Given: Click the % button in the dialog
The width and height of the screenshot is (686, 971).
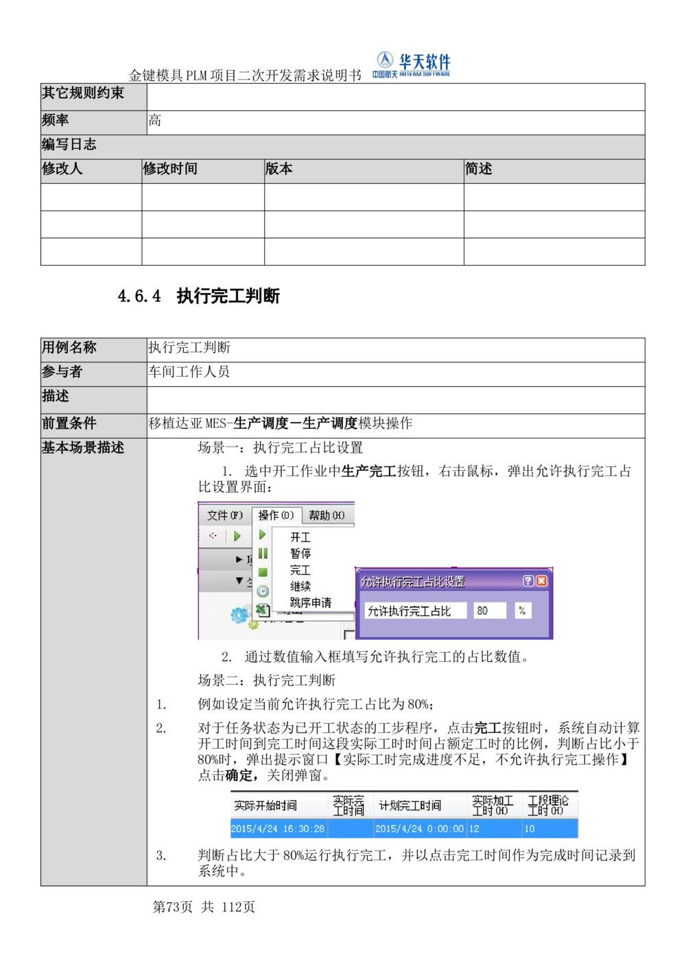Looking at the screenshot, I should pos(522,611).
